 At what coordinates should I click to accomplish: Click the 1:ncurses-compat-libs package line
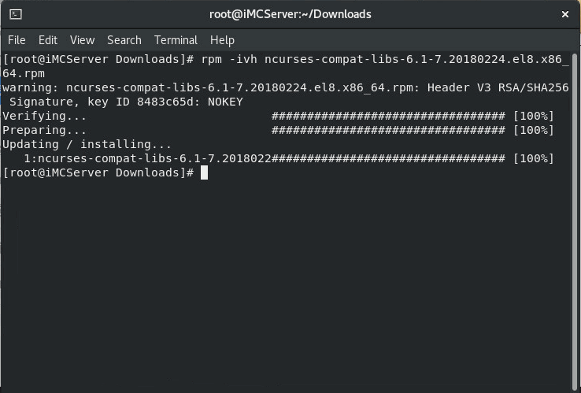289,158
